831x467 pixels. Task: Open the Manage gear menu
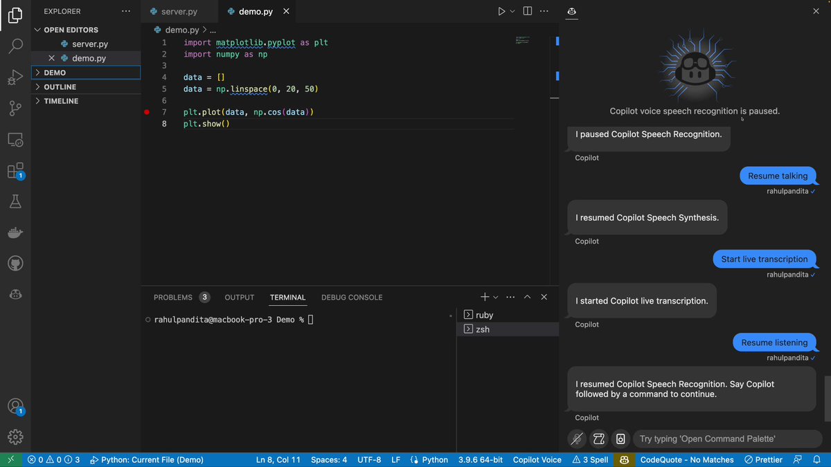tap(15, 437)
